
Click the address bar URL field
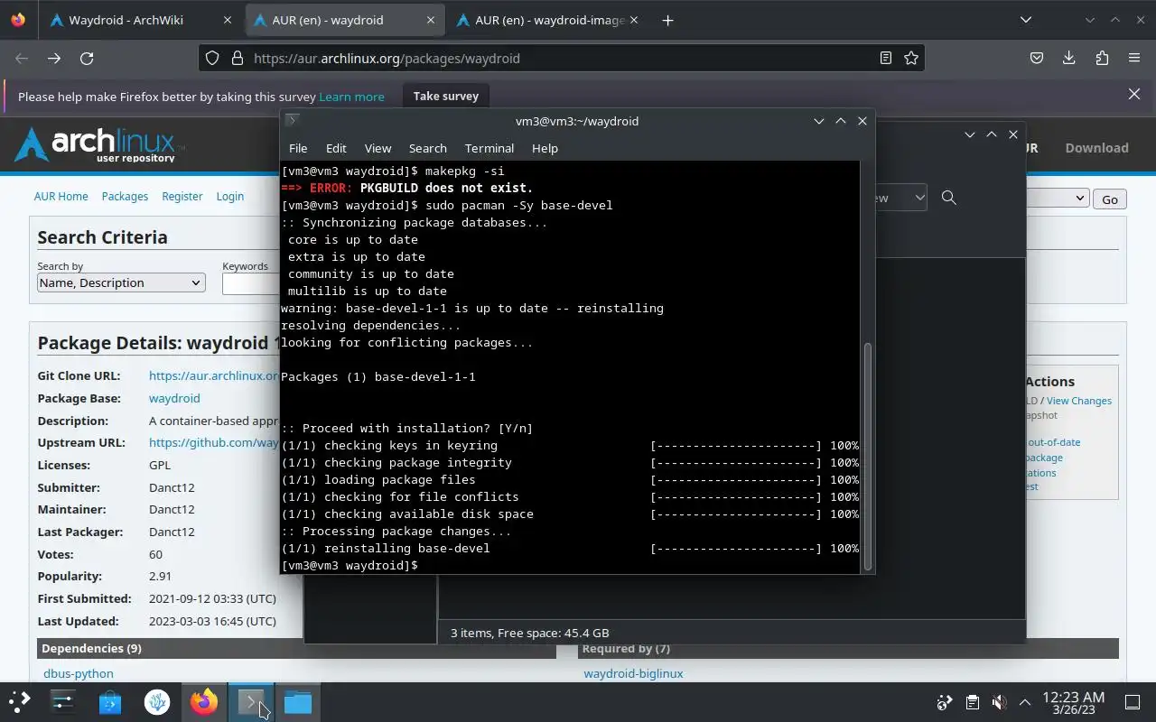560,58
